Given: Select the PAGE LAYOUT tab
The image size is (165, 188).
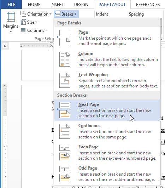Looking at the screenshot, I should 112,5.
